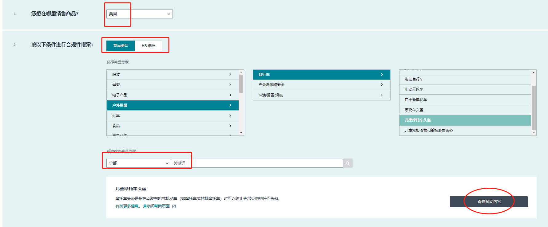
Task: Expand the 母婴 row chevron
Action: click(x=230, y=85)
